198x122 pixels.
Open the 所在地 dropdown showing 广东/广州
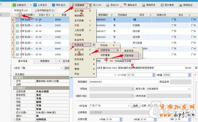pos(129,106)
